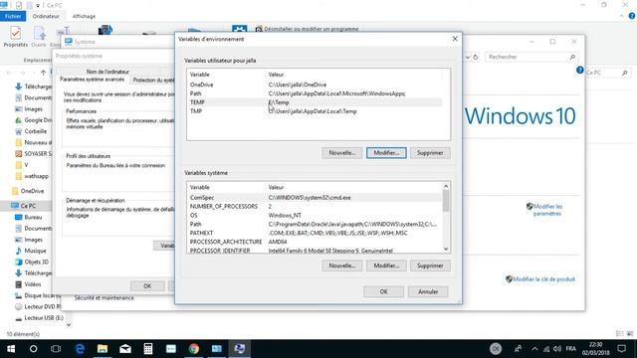Select user Path variable row

(316, 93)
